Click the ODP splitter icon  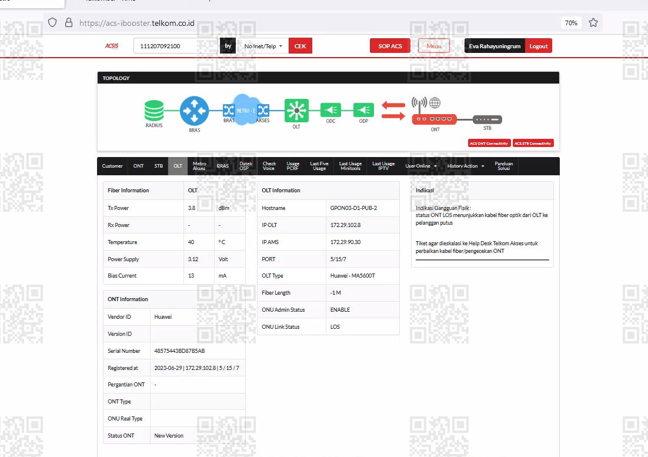(x=363, y=110)
